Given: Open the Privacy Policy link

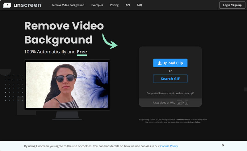Looking at the screenshot, I should 194,122.
